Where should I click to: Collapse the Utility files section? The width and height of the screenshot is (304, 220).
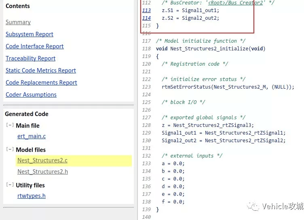pyautogui.click(x=10, y=185)
